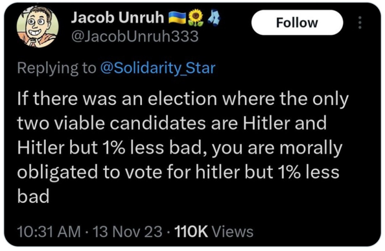
Task: Click the Follow button
Action: 297,23
